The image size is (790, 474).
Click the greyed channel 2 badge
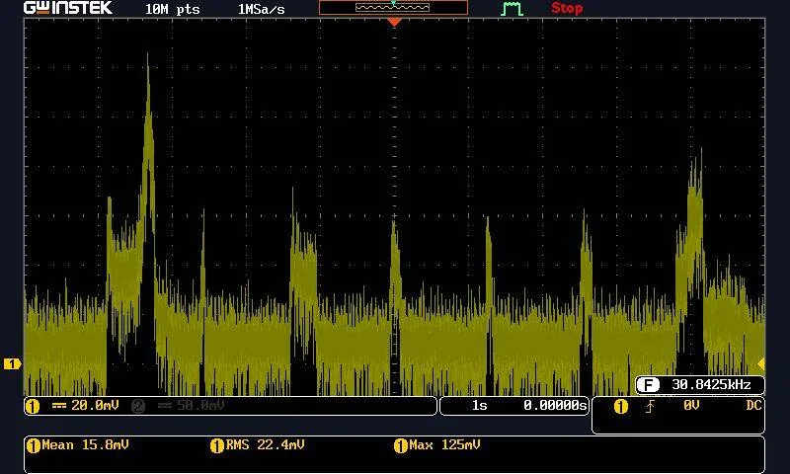(x=138, y=406)
